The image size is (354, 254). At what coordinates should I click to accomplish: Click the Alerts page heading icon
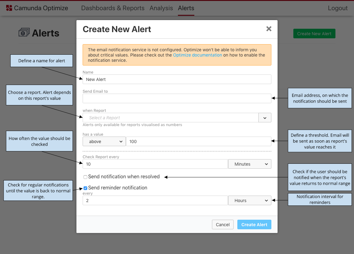tap(24, 32)
